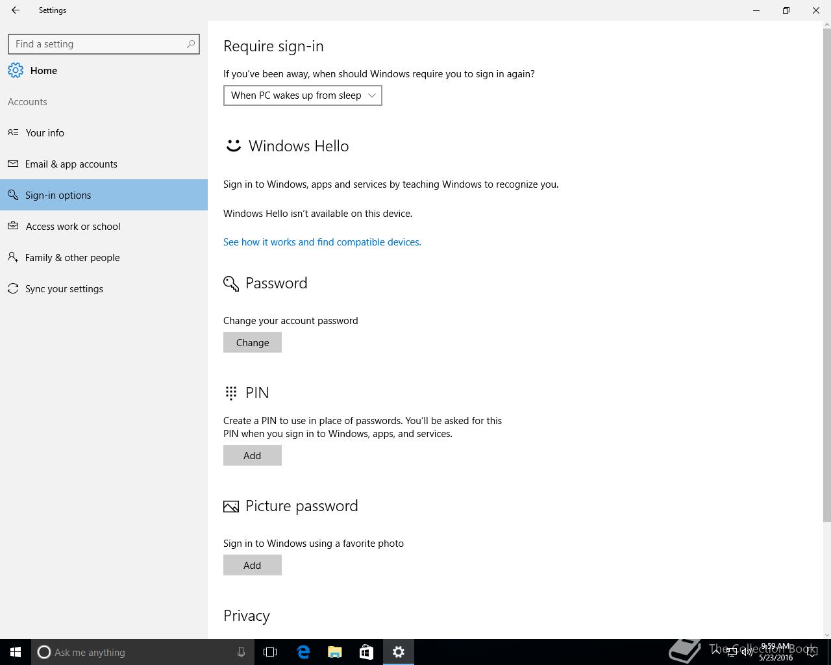Open the compatible devices help link
Image resolution: width=831 pixels, height=665 pixels.
click(x=322, y=242)
